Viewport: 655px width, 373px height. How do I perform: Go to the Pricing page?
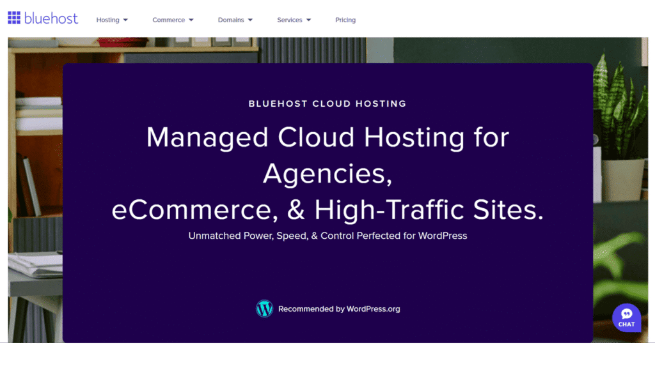point(345,20)
